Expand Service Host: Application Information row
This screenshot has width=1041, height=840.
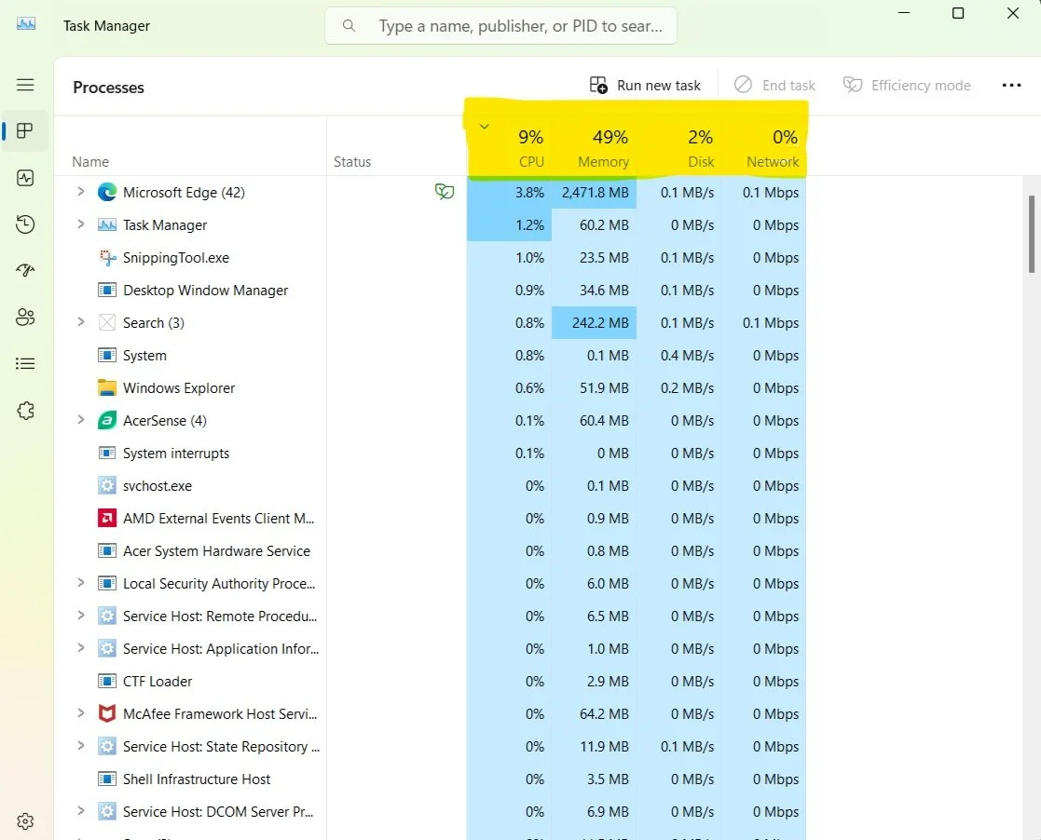coord(81,647)
